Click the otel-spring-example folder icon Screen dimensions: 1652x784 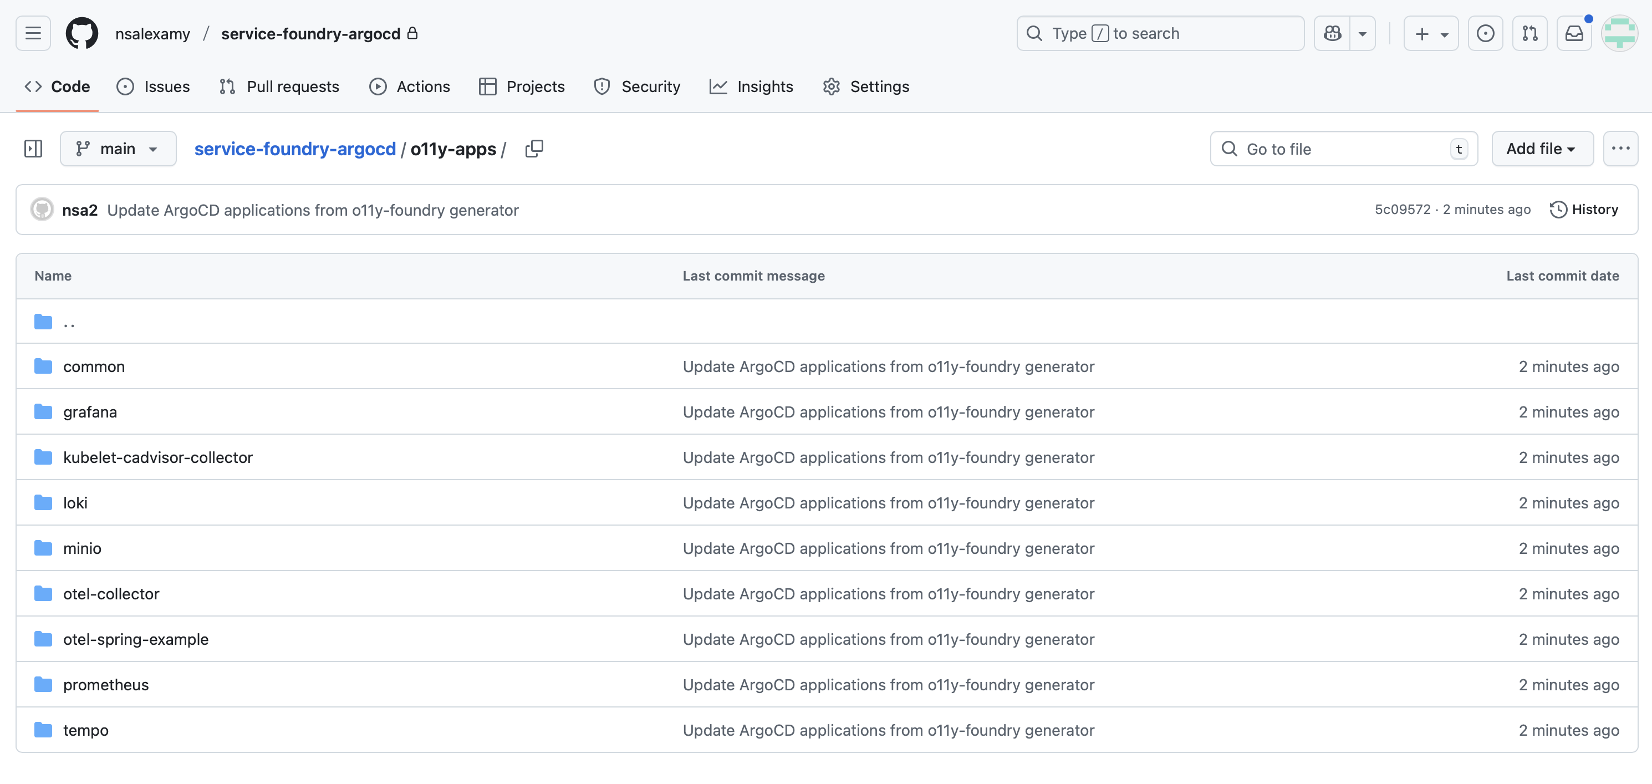[x=43, y=639]
